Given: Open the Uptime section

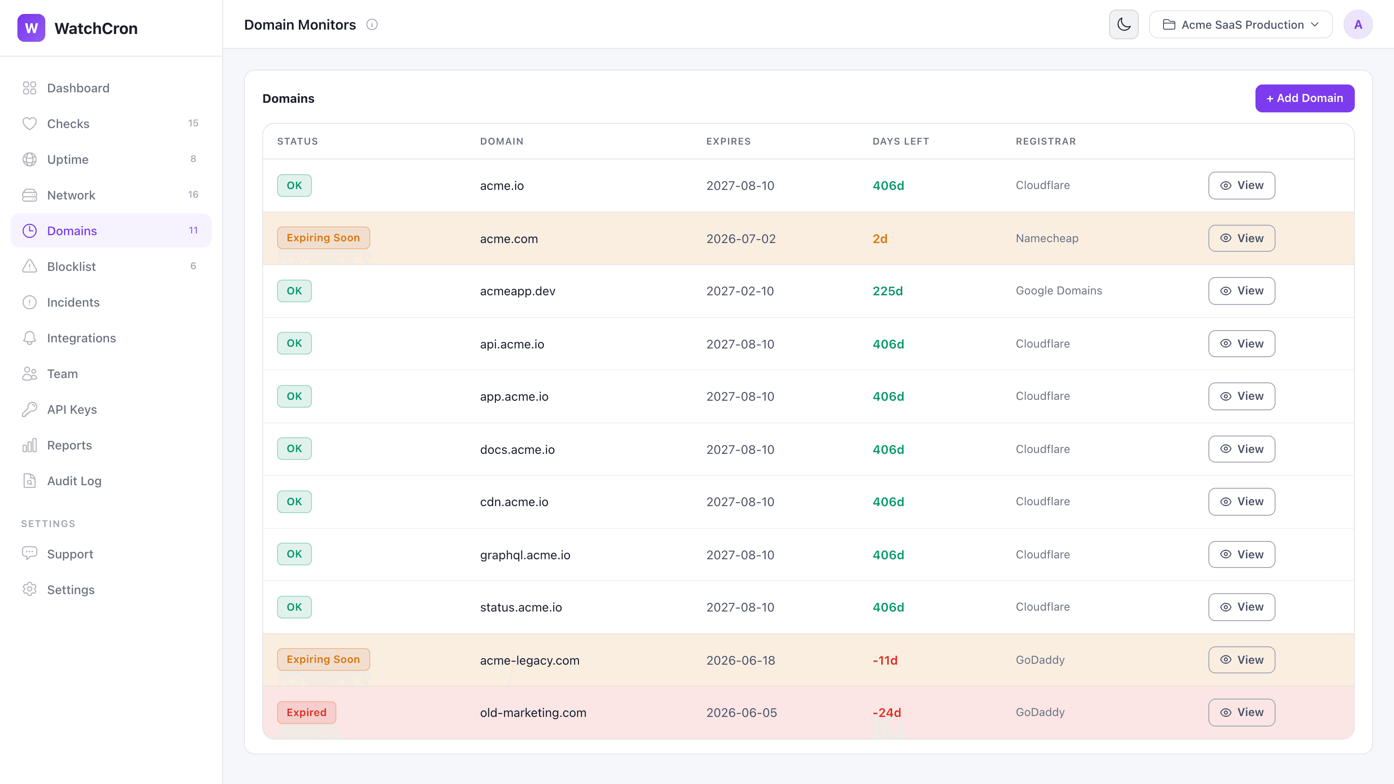Looking at the screenshot, I should [111, 159].
